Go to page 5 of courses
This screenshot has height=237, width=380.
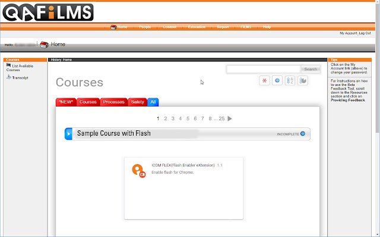click(x=188, y=118)
